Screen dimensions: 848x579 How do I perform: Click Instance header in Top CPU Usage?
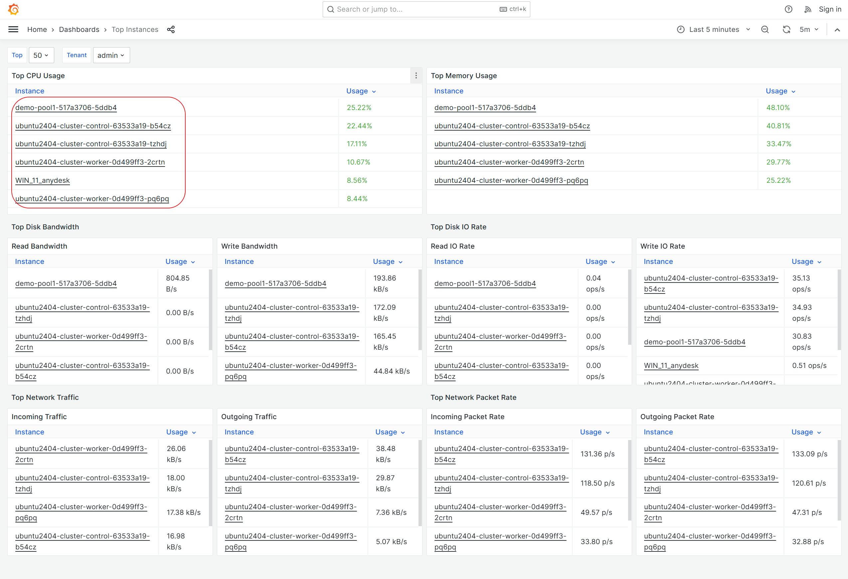click(30, 91)
